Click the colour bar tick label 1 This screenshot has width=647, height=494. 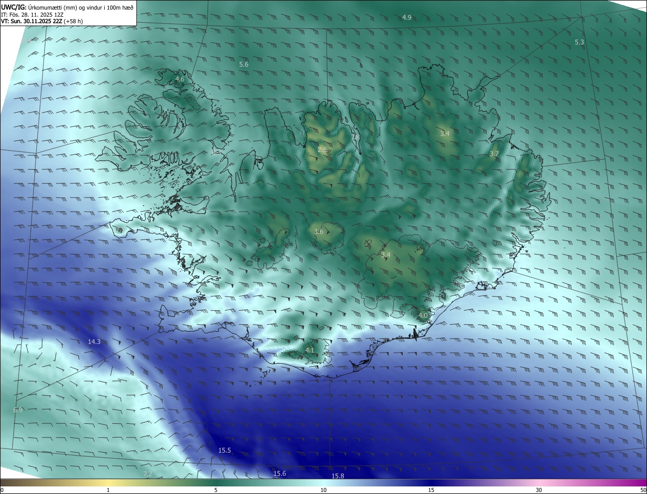[108, 490]
